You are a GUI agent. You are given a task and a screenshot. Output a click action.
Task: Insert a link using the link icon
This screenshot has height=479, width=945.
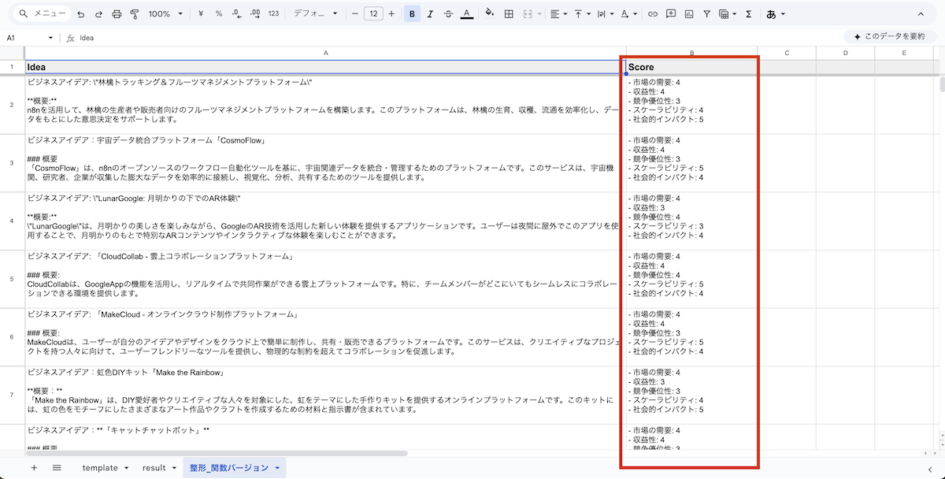point(653,14)
